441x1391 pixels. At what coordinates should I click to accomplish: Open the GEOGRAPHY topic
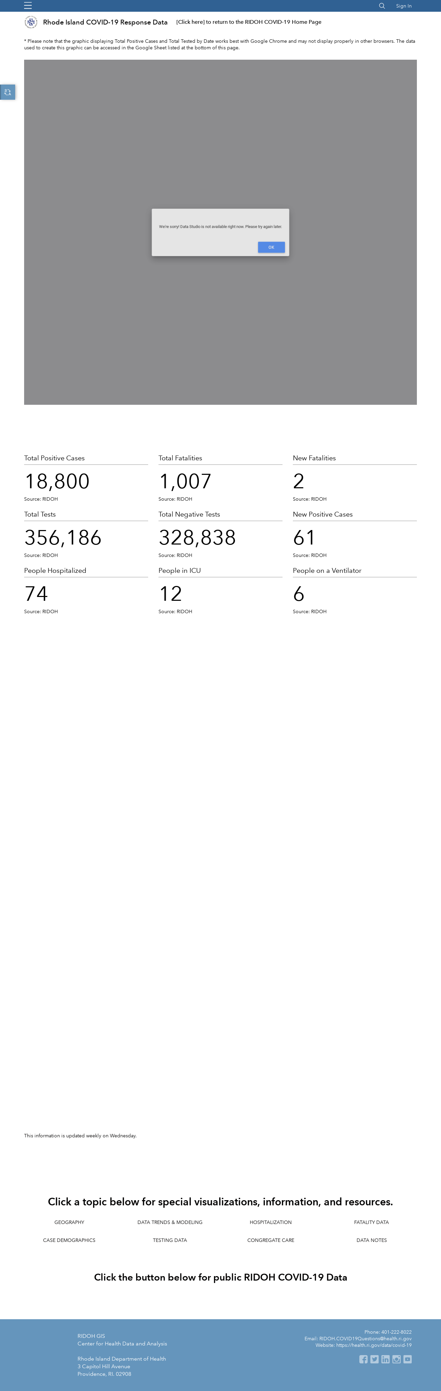coord(69,1222)
